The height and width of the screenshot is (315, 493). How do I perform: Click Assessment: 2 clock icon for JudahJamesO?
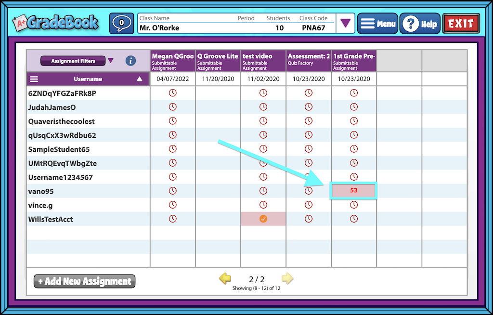point(309,107)
